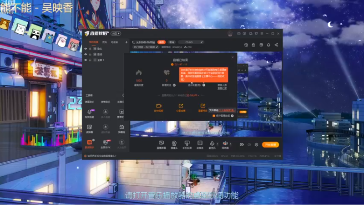
Task: Open the message bubble icon in title bar
Action: pos(244,34)
